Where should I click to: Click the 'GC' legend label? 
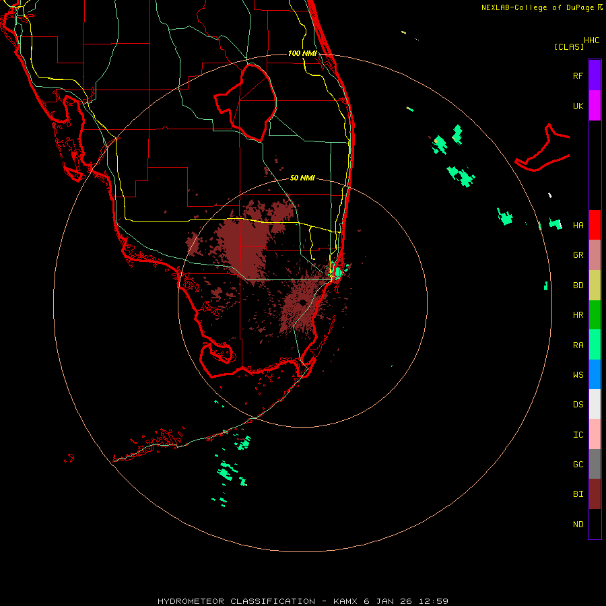point(578,465)
